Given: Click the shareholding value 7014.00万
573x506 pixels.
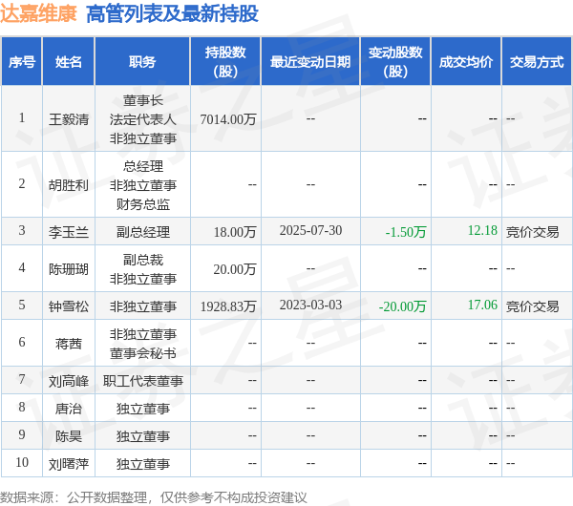Looking at the screenshot, I should point(228,119).
